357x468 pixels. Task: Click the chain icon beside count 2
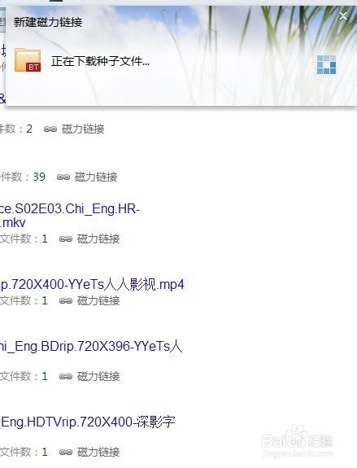click(x=50, y=129)
